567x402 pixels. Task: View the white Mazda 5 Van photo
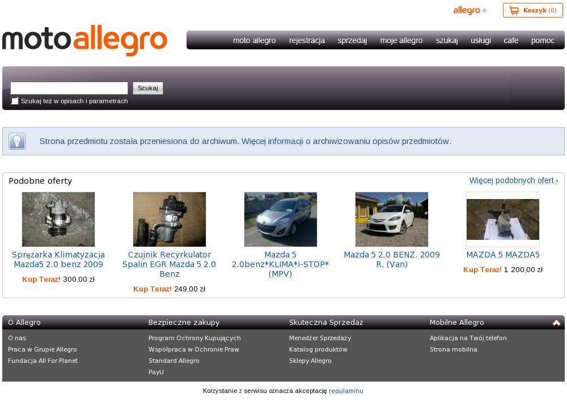point(392,219)
